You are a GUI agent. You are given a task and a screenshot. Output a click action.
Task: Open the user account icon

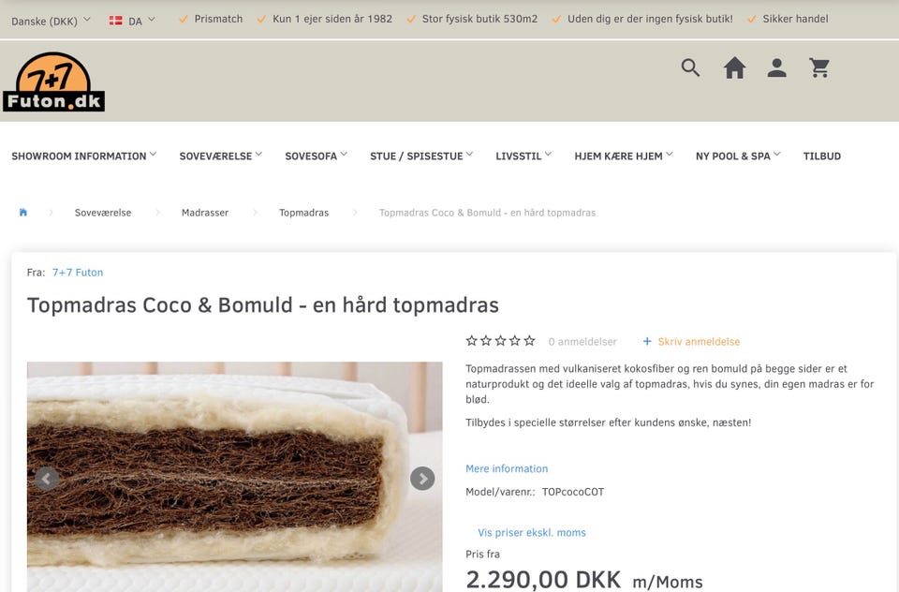(x=777, y=67)
